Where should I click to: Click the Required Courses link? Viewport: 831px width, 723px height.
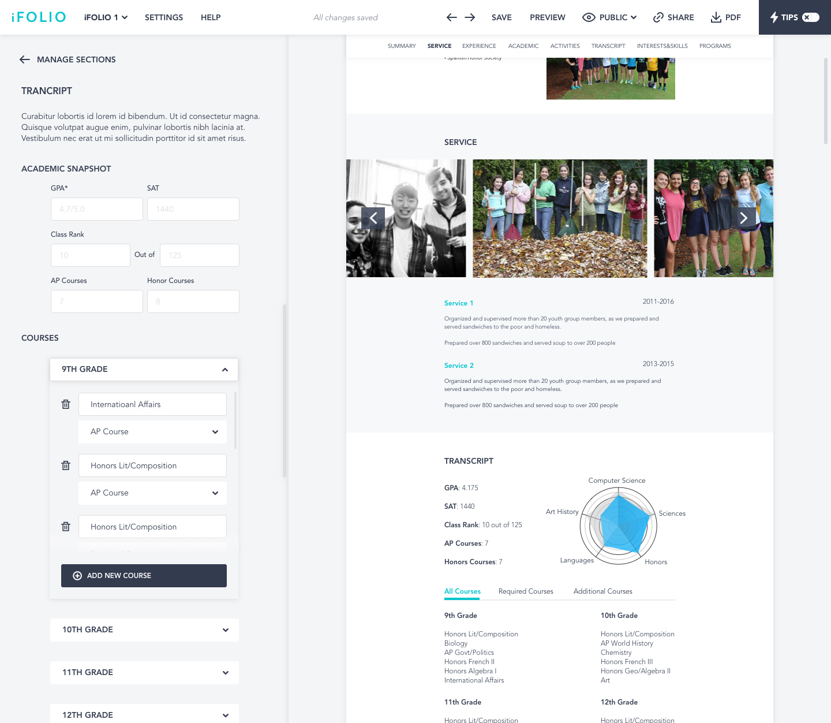coord(526,591)
